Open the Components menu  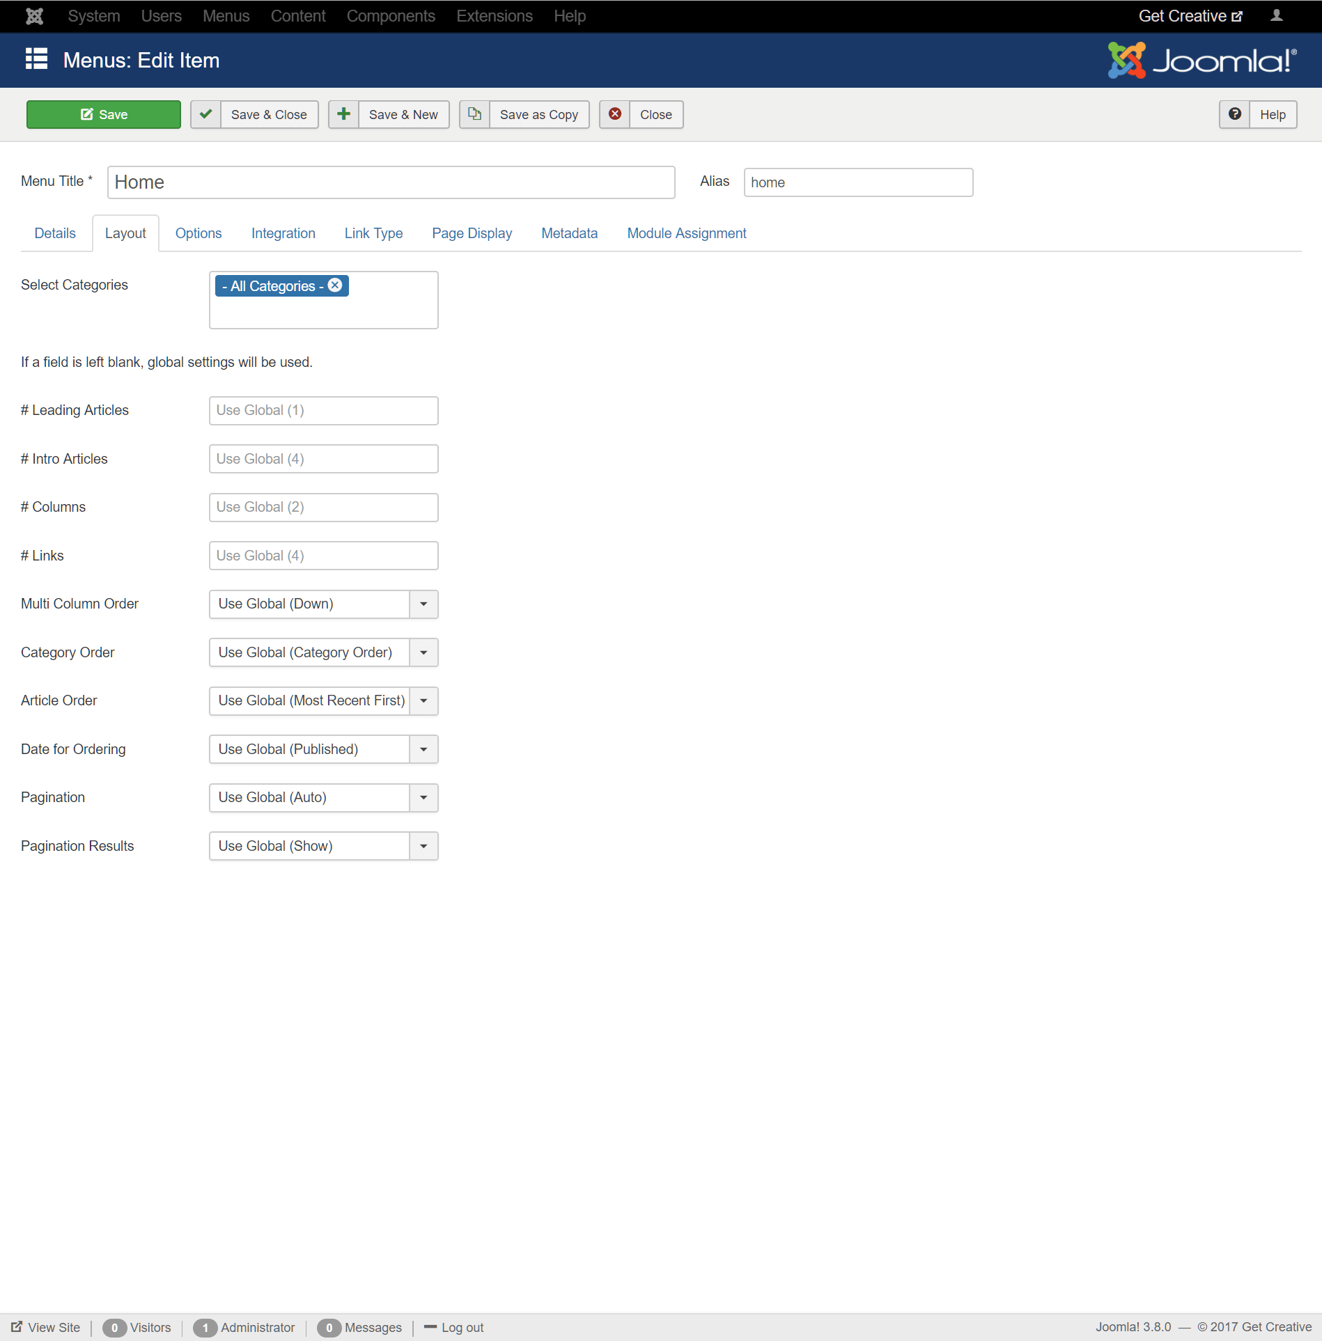[391, 16]
